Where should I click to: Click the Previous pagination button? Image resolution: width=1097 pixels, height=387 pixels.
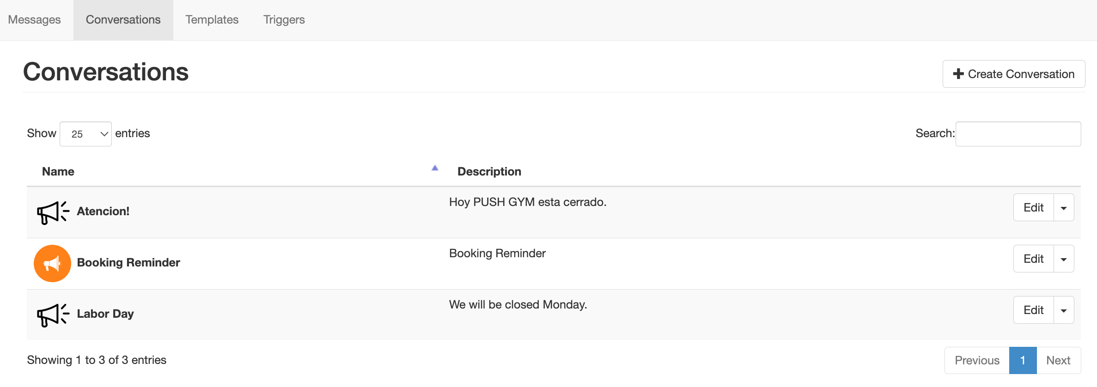tap(977, 361)
